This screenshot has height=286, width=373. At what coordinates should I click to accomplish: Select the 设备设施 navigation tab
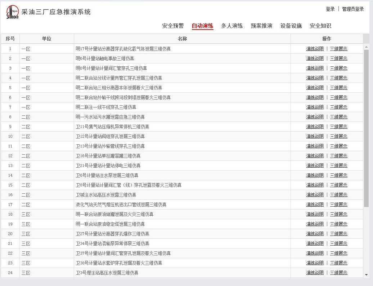coord(291,26)
